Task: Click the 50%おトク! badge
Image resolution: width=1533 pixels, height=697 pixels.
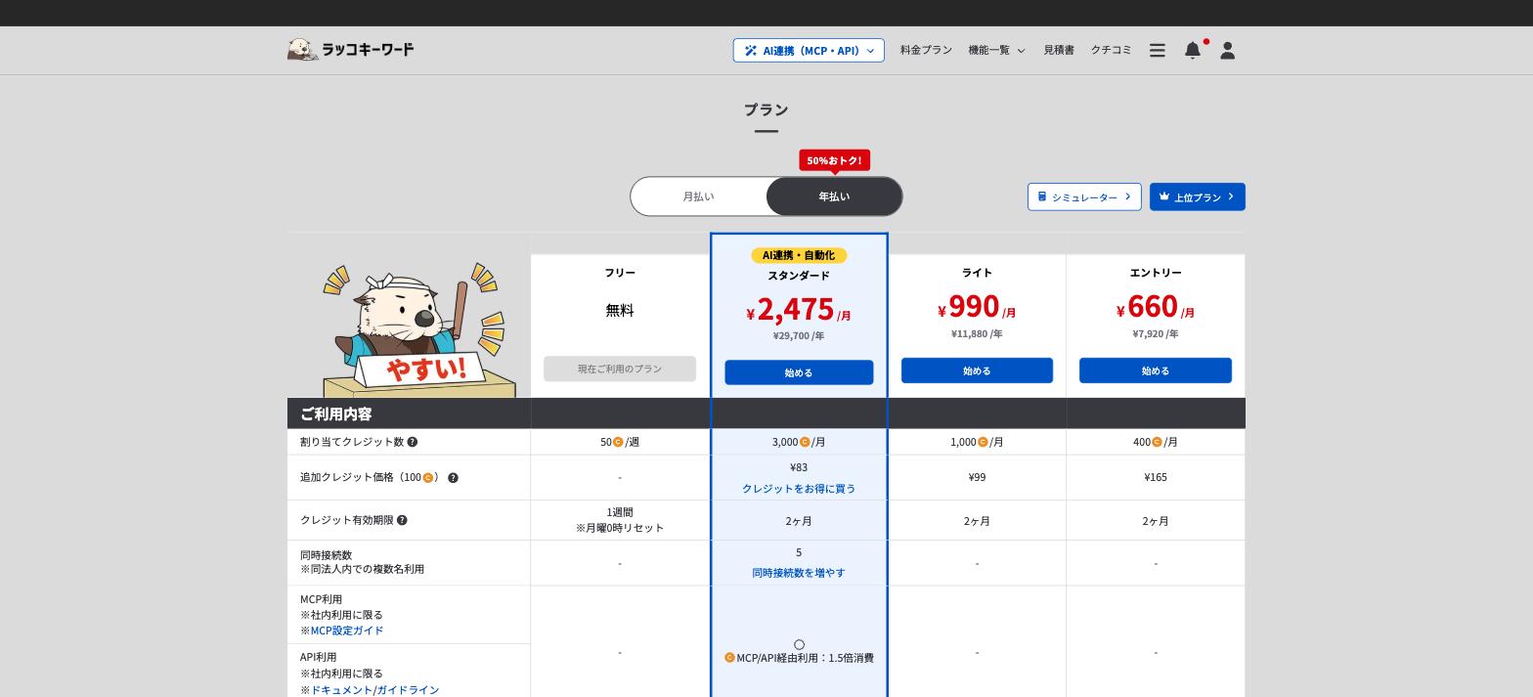Action: click(x=834, y=160)
